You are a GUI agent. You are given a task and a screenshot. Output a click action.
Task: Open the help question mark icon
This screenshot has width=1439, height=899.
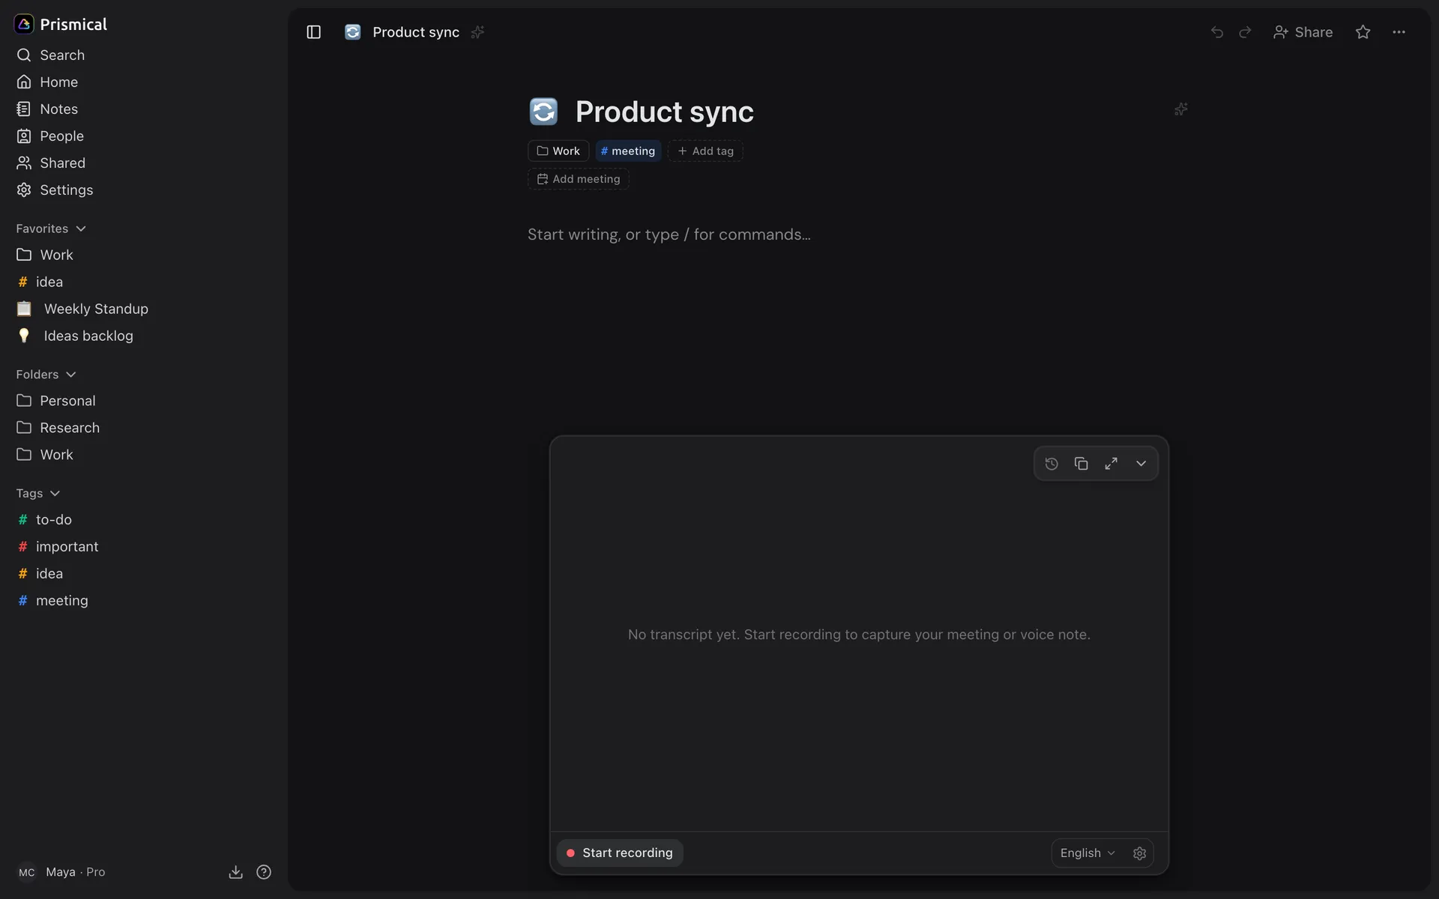click(264, 872)
